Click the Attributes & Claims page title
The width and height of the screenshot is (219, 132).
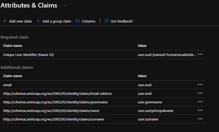[29, 5]
